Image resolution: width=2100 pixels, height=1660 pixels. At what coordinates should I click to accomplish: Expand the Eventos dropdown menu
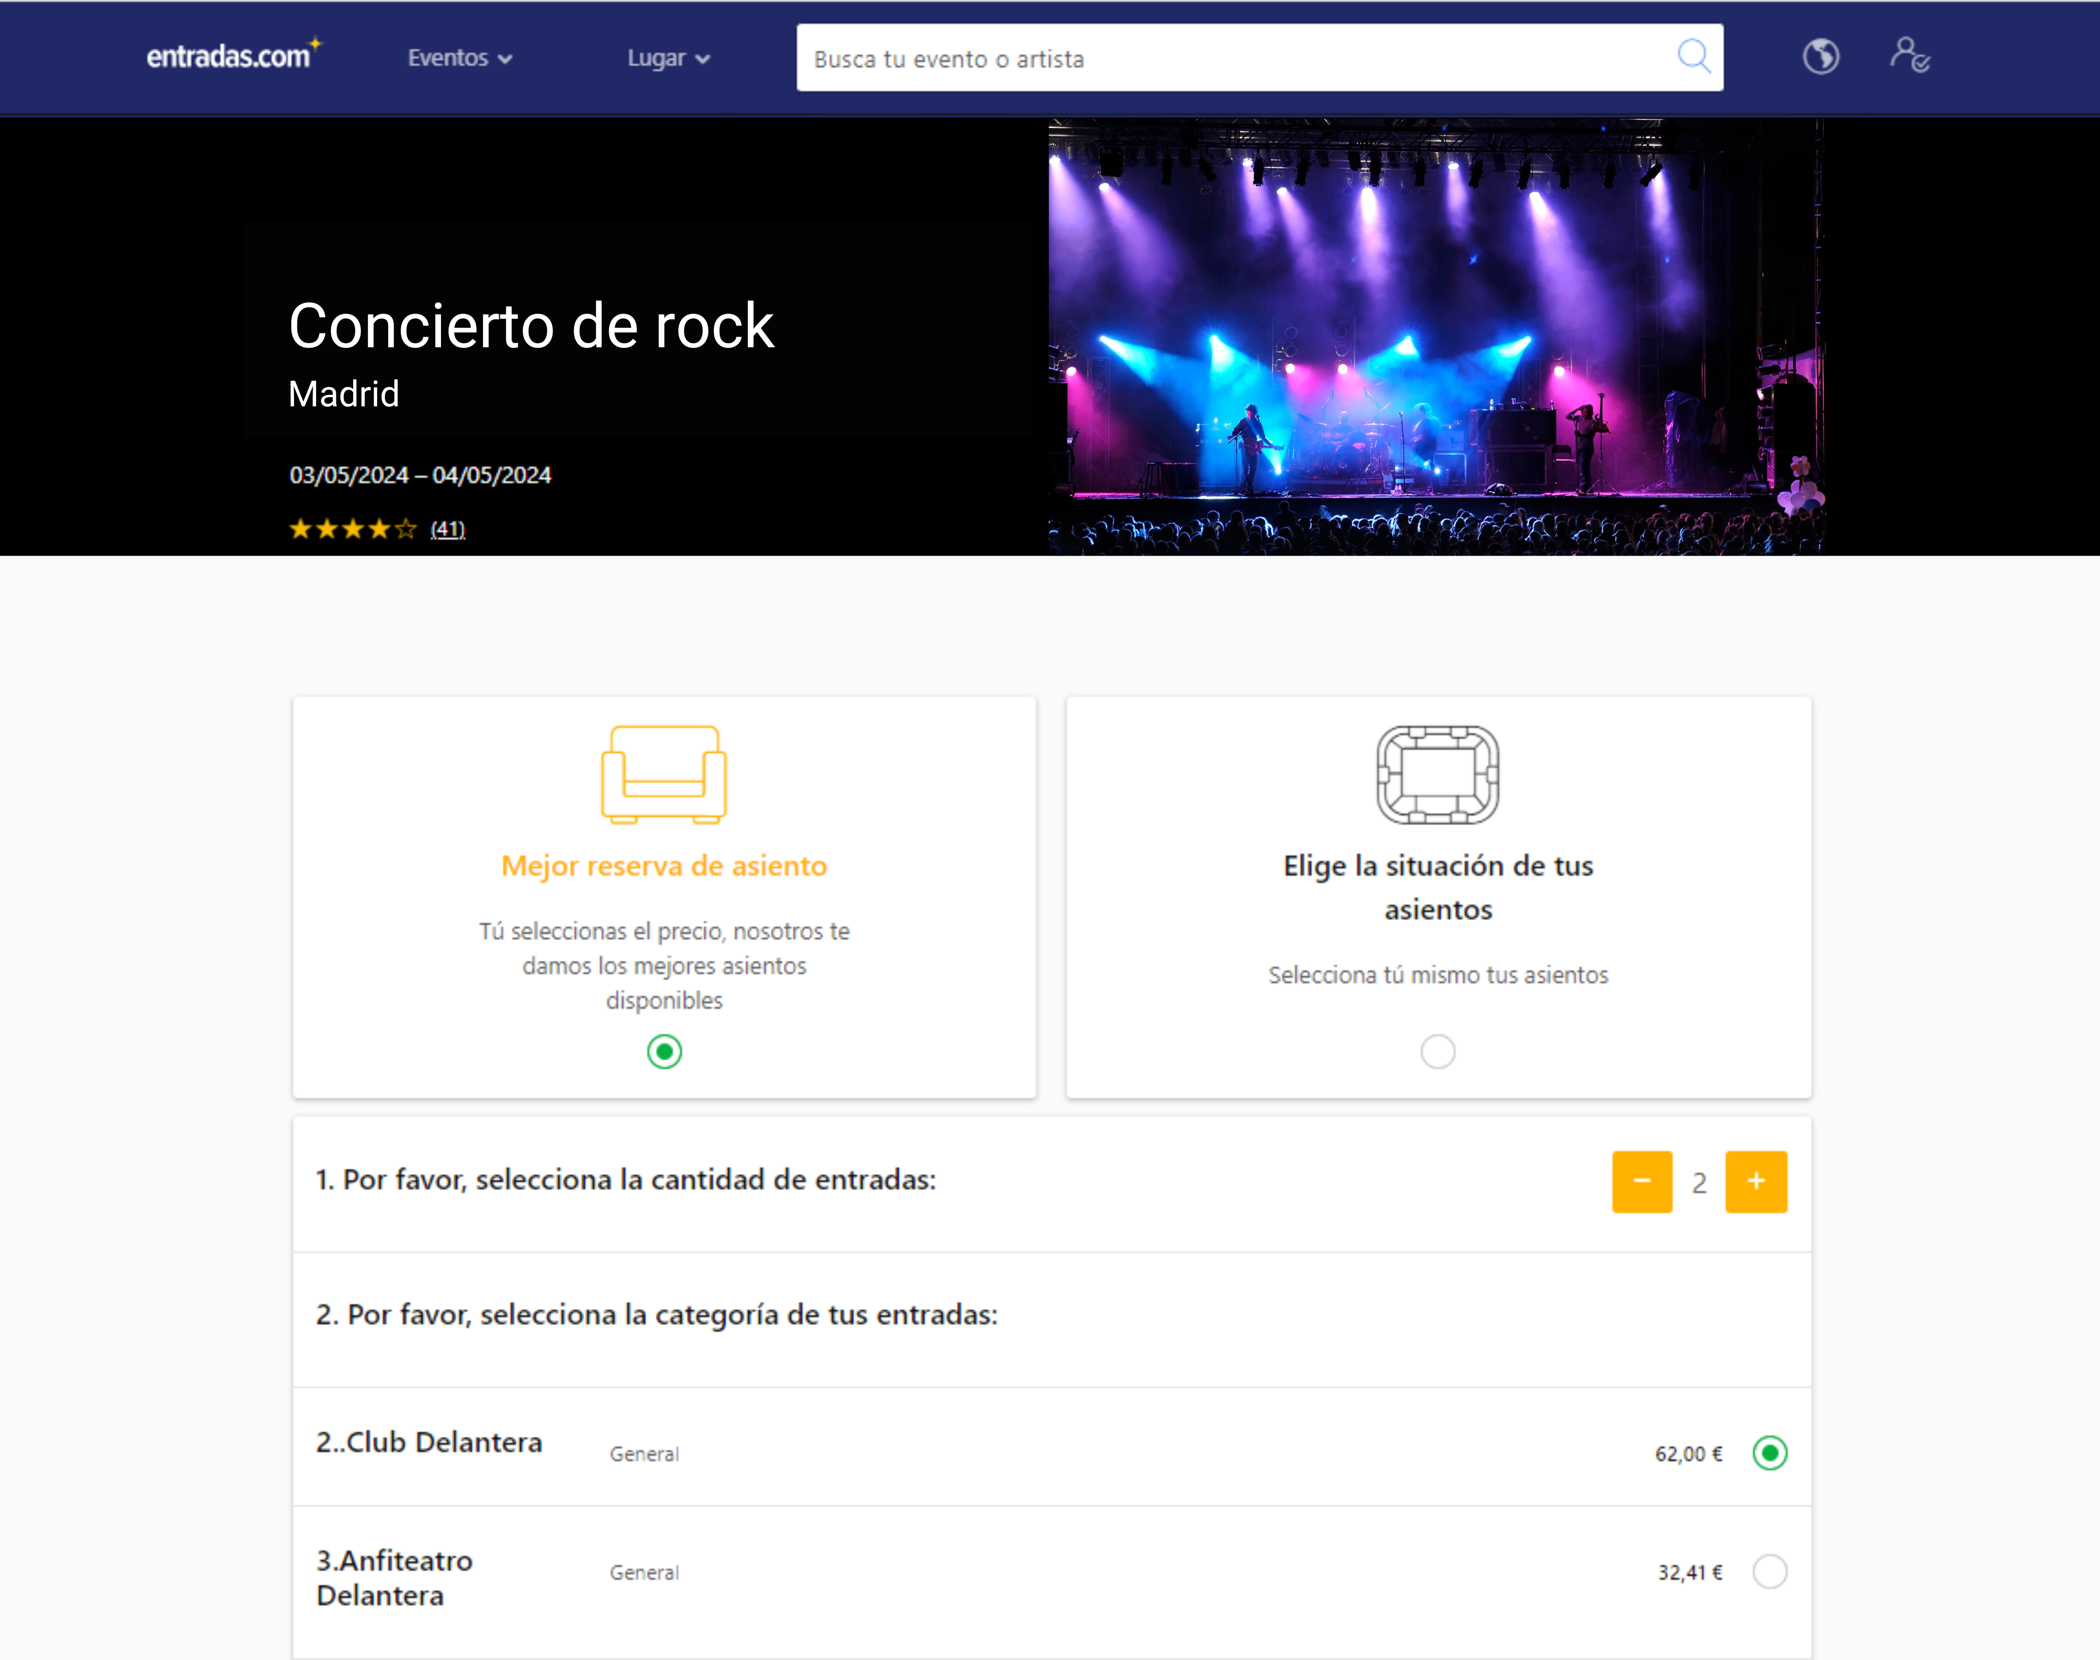point(459,58)
